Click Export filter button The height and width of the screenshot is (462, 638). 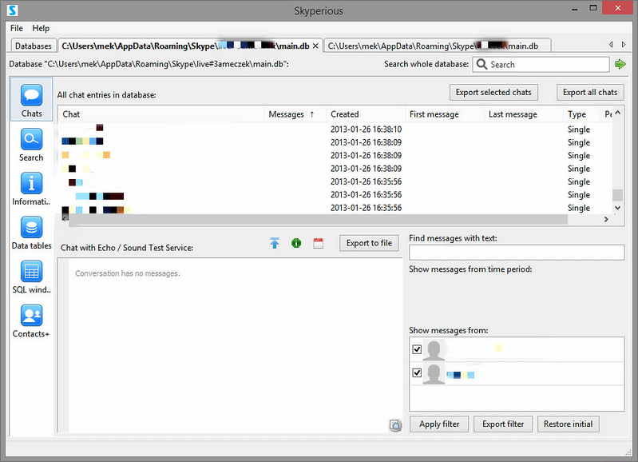(x=503, y=424)
